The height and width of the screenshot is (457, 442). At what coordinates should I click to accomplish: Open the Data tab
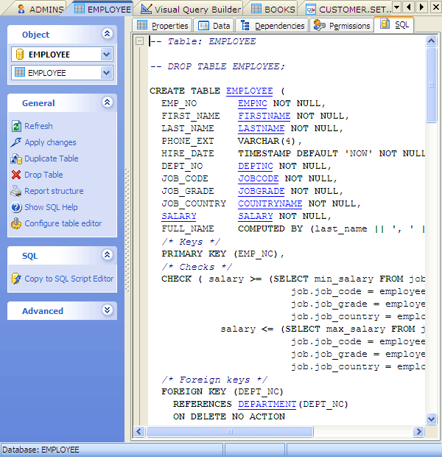(214, 26)
